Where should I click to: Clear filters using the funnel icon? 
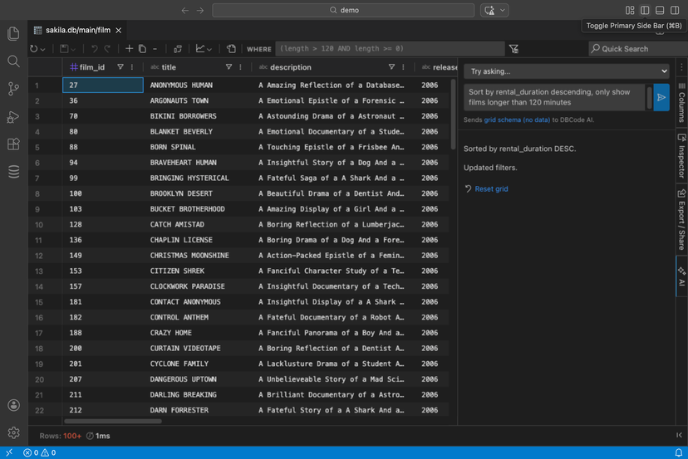pyautogui.click(x=514, y=49)
